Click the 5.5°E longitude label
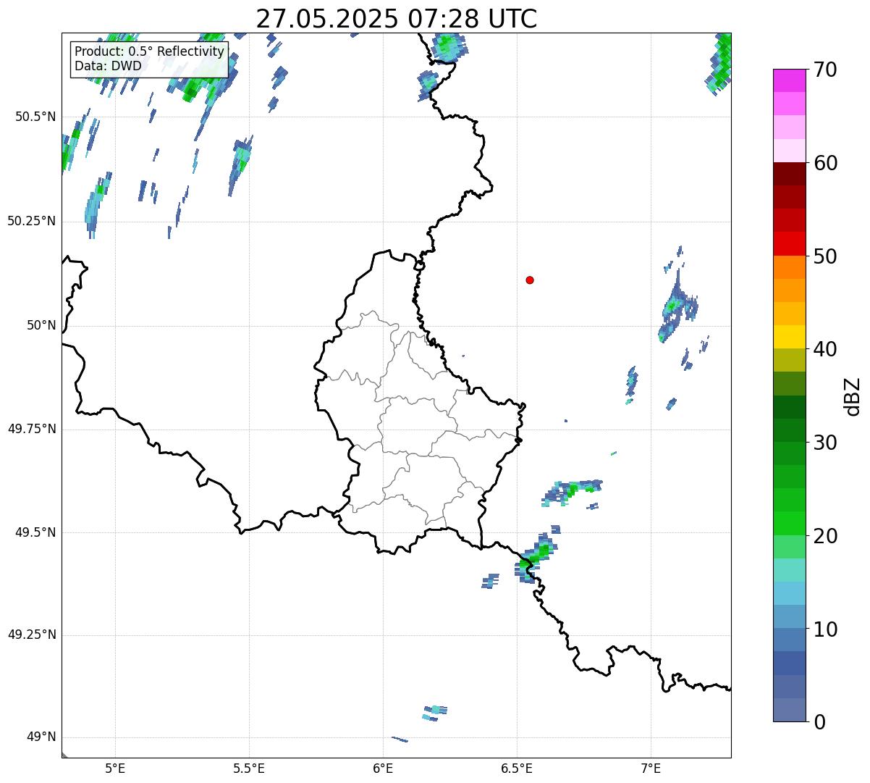This screenshot has width=870, height=783. [x=249, y=769]
